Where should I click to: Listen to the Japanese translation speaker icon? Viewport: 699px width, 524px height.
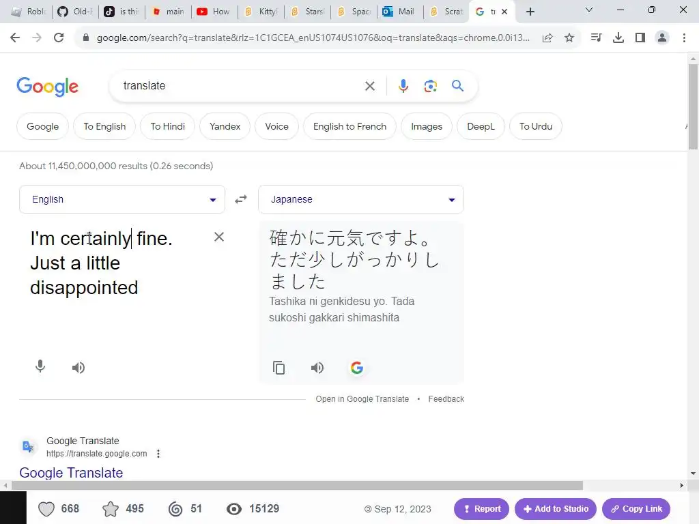[317, 368]
